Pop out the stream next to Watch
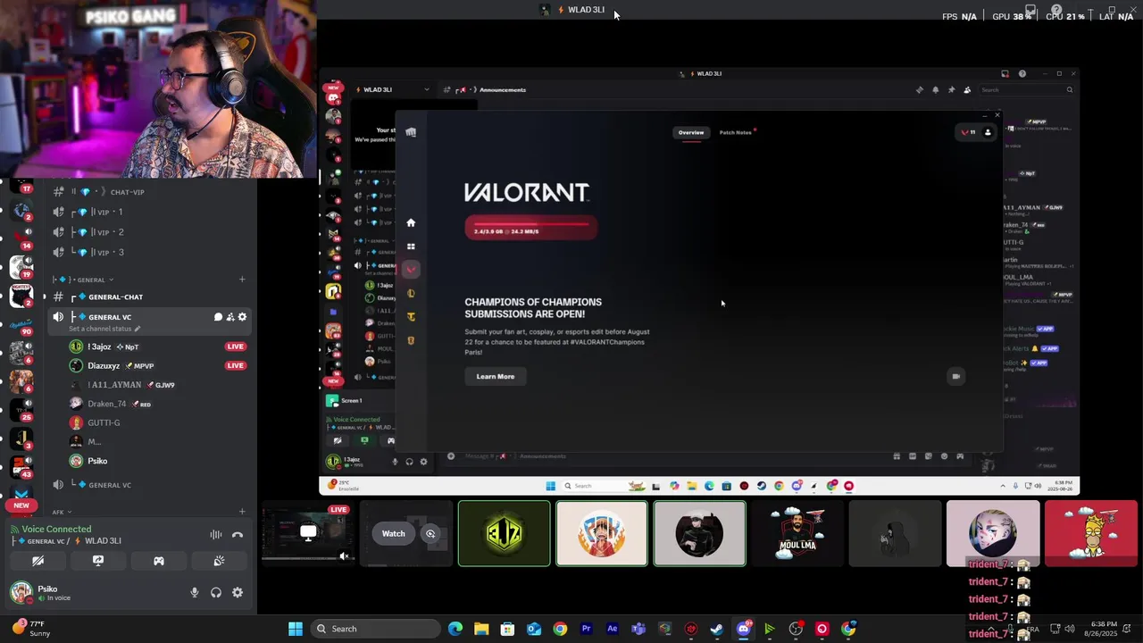This screenshot has height=643, width=1143. (x=430, y=533)
